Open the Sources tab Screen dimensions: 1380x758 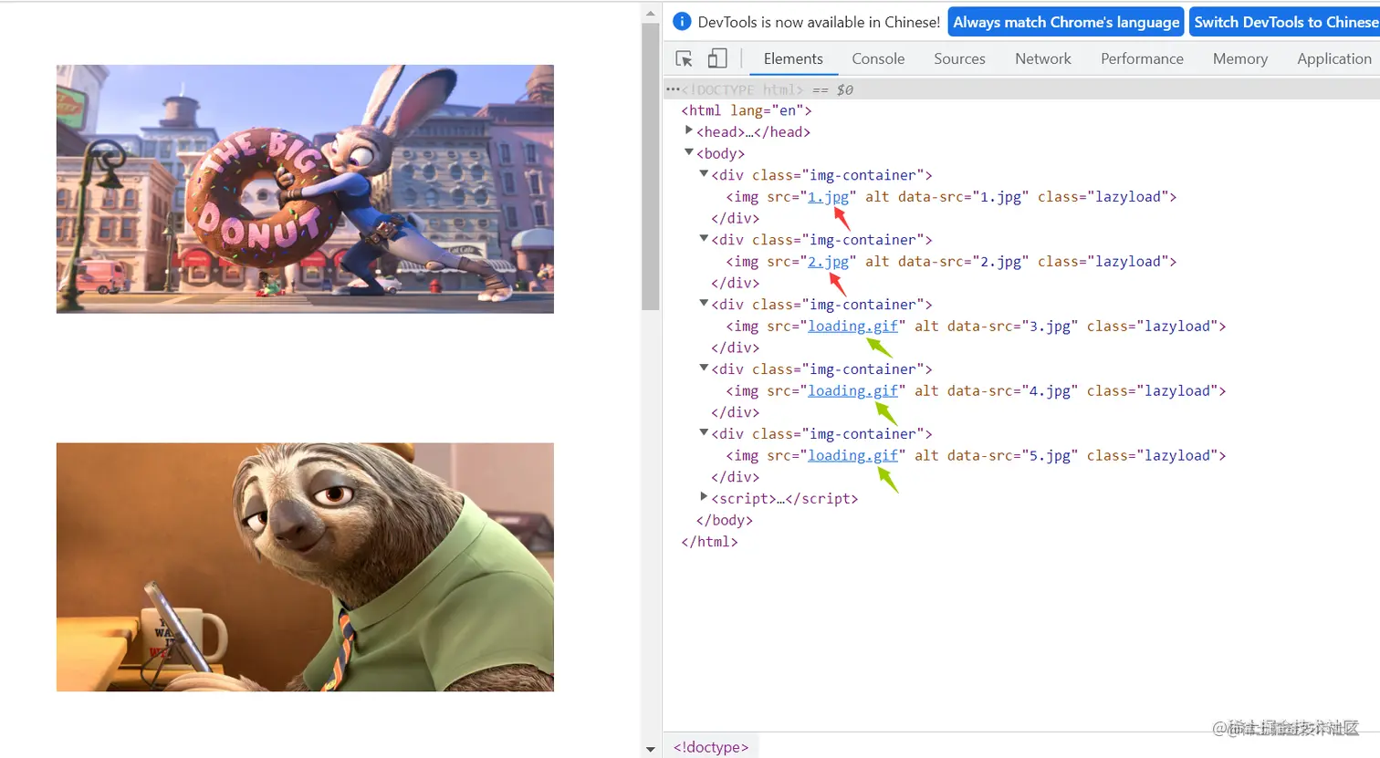[959, 58]
